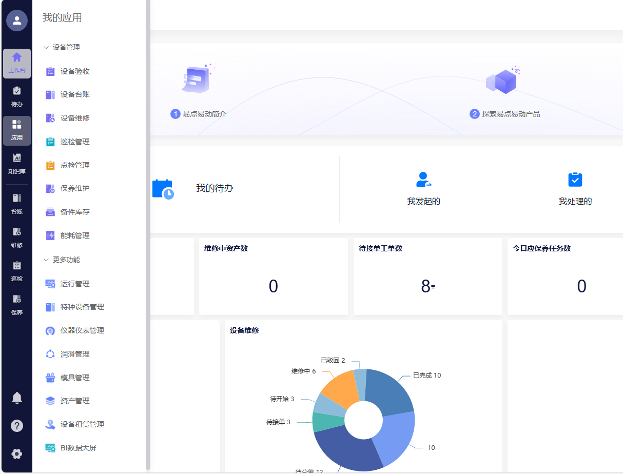Select 设备验收 in the app menu
This screenshot has height=474, width=623.
pyautogui.click(x=75, y=71)
